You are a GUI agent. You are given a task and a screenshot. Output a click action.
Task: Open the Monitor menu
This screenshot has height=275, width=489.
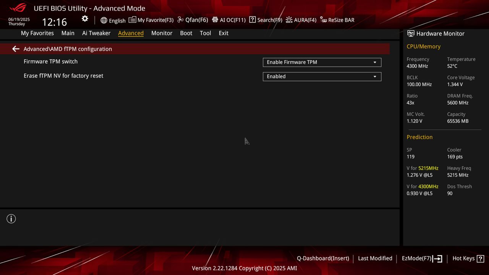[x=162, y=33]
